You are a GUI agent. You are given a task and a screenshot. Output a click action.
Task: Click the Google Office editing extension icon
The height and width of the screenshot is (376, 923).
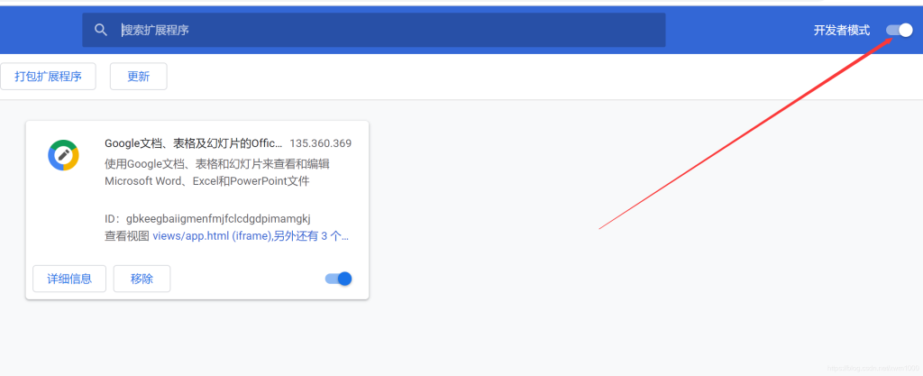(x=63, y=155)
